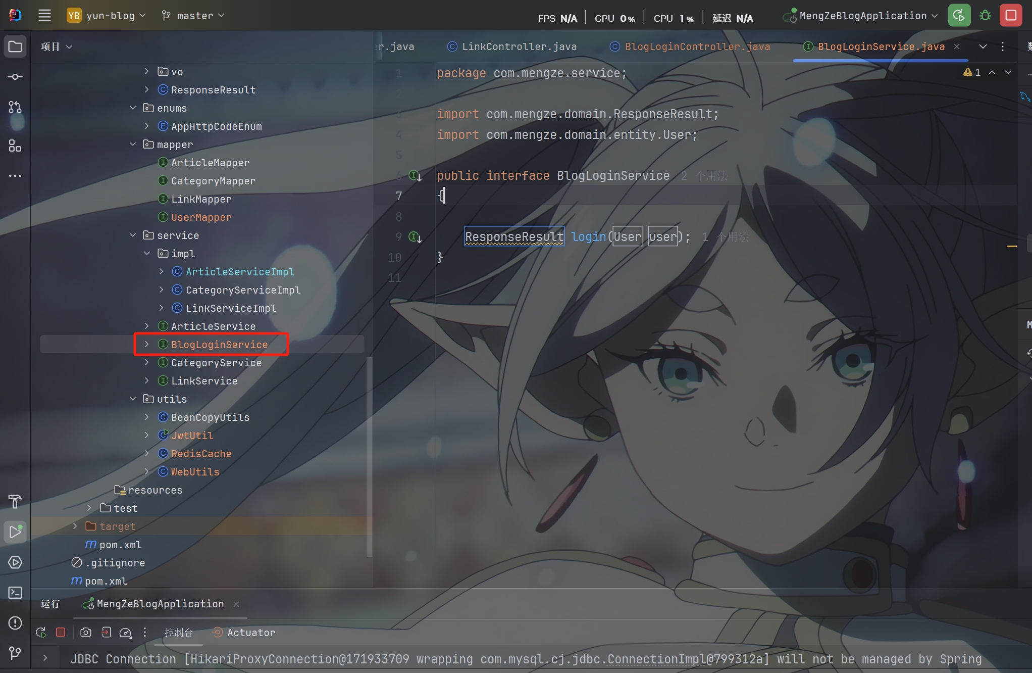The width and height of the screenshot is (1032, 673).
Task: Click the login method name in the editor
Action: click(588, 236)
